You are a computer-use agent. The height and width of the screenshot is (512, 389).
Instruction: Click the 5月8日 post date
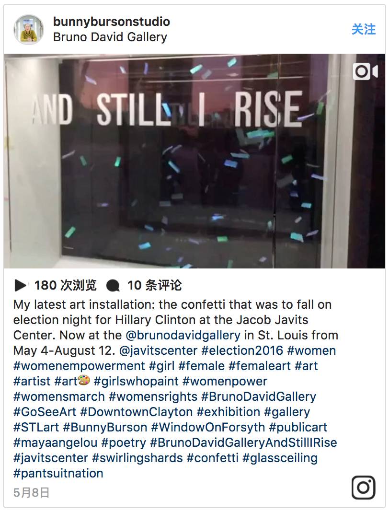tap(31, 492)
